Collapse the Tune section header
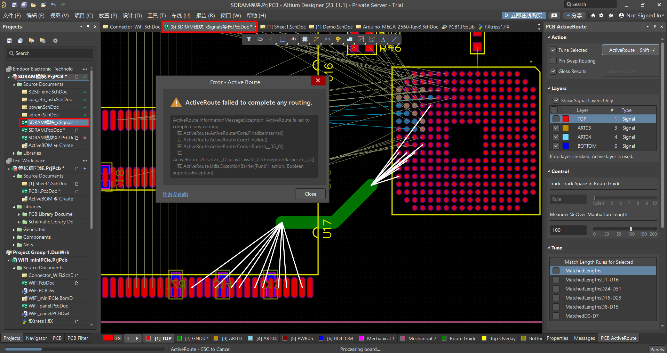The image size is (667, 353). tap(556, 248)
